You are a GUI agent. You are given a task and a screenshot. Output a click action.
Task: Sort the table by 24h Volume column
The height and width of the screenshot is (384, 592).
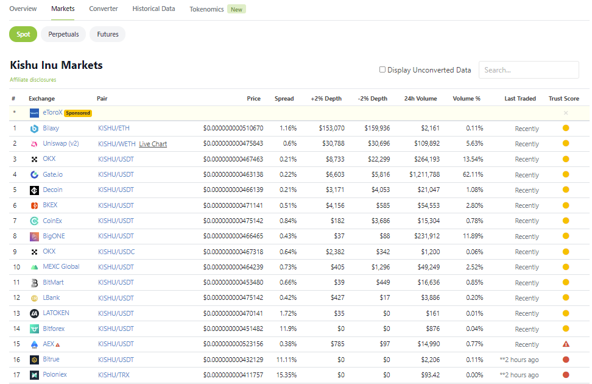pos(420,99)
